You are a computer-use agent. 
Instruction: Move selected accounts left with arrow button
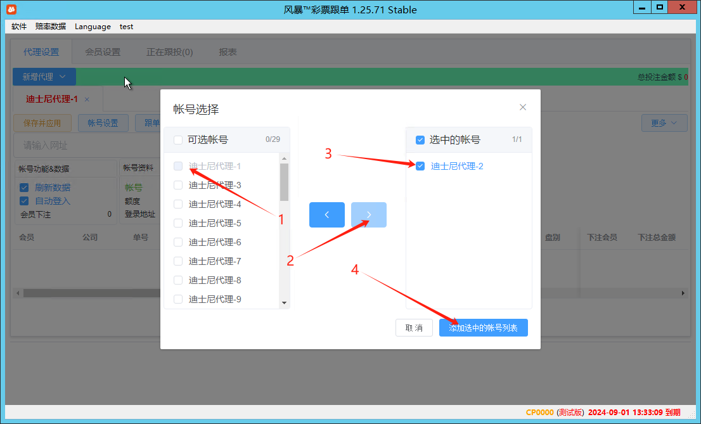[327, 215]
